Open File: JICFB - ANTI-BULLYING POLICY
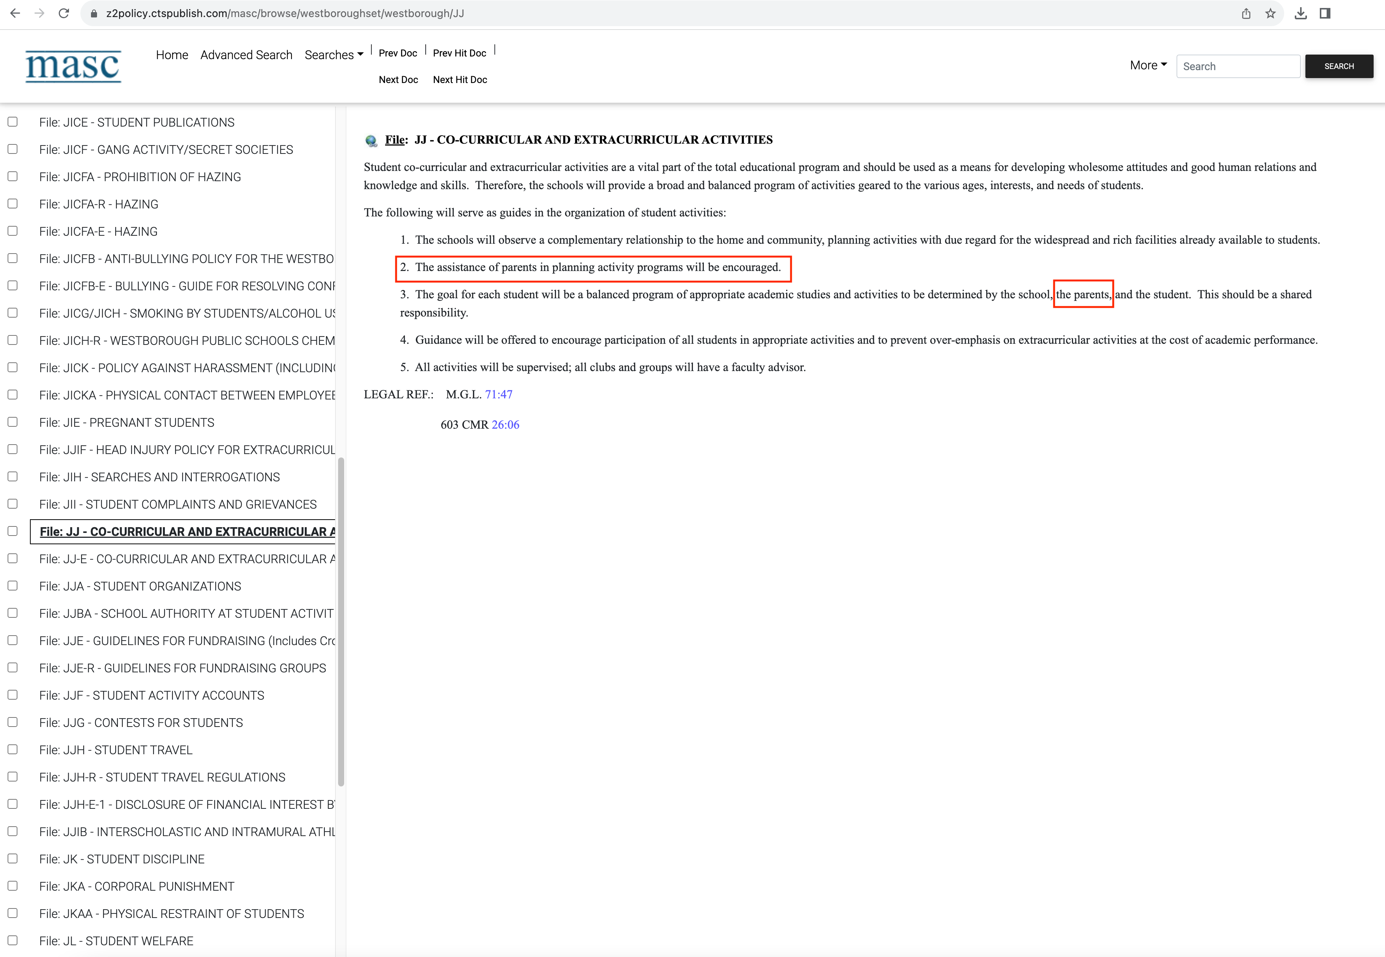 coord(186,258)
